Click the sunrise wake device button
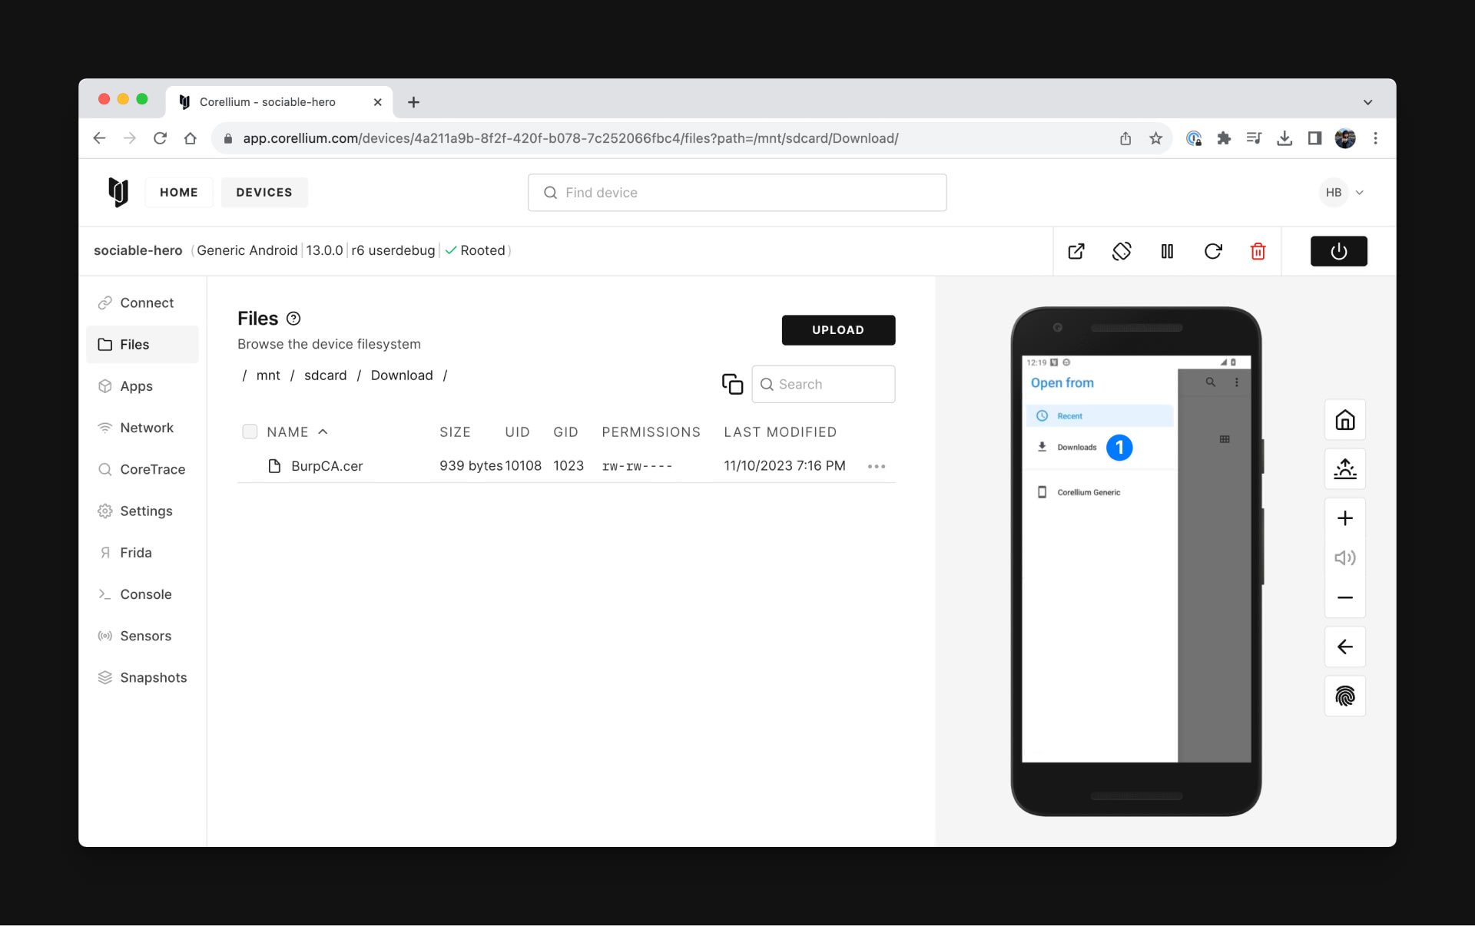 click(1344, 468)
